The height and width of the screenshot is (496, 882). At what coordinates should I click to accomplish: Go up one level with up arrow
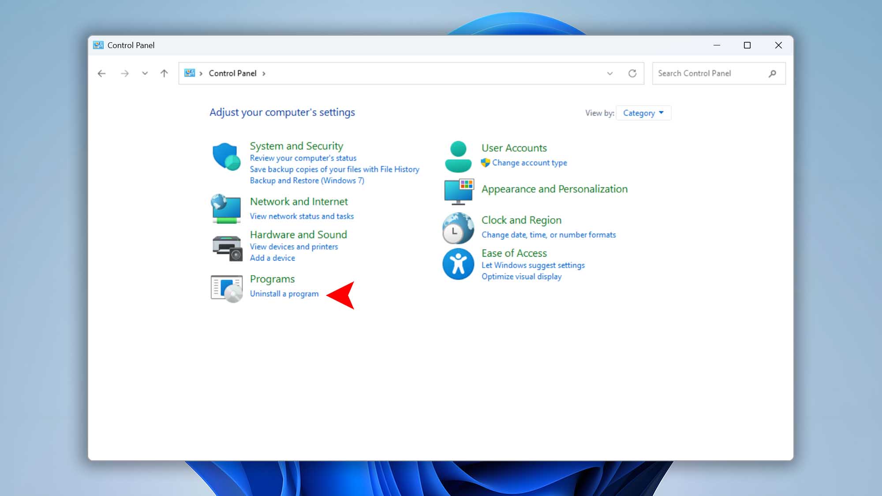(164, 74)
